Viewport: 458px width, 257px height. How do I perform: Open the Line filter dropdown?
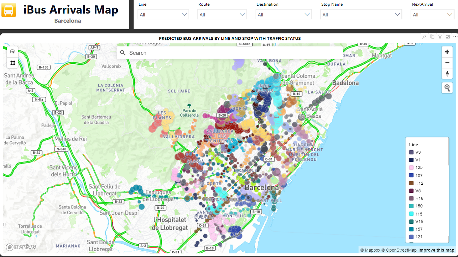tap(163, 14)
